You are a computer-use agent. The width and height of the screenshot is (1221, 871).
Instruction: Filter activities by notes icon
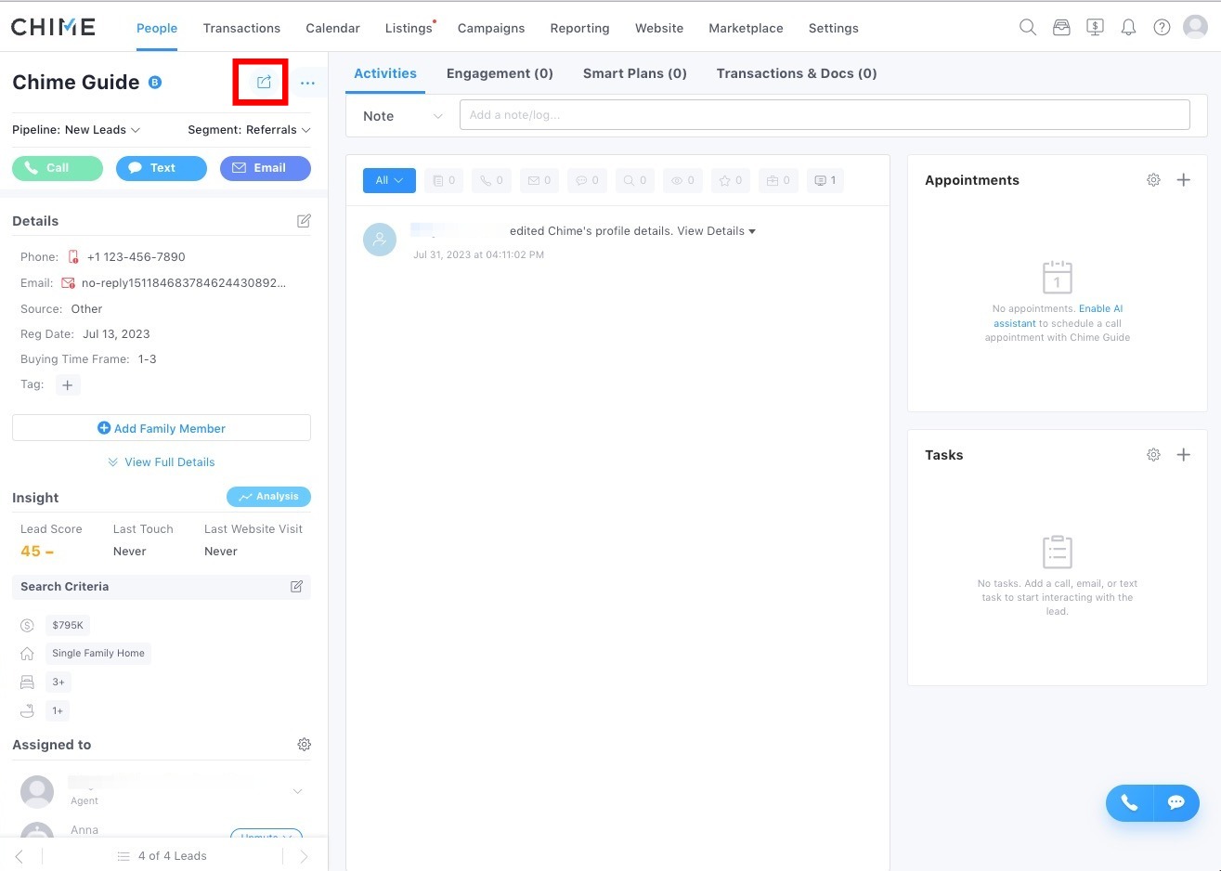point(444,180)
